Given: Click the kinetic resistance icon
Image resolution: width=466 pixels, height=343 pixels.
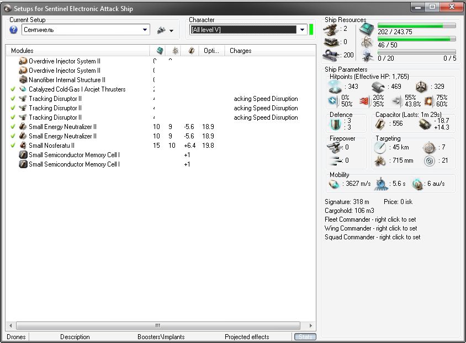Looking at the screenshot, I should [x=397, y=101].
